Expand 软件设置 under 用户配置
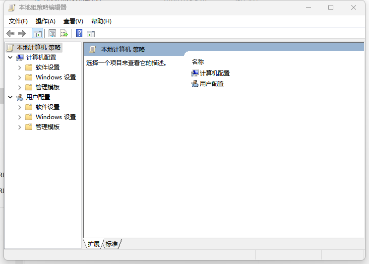369x264 pixels. coord(19,107)
